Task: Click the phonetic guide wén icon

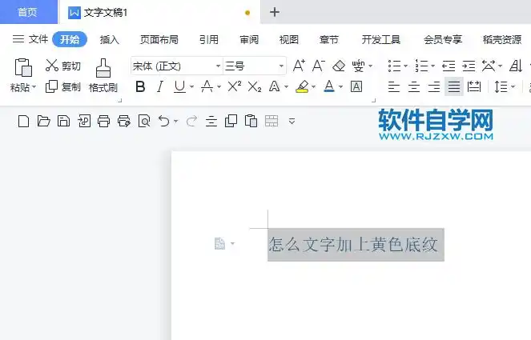Action: point(358,66)
